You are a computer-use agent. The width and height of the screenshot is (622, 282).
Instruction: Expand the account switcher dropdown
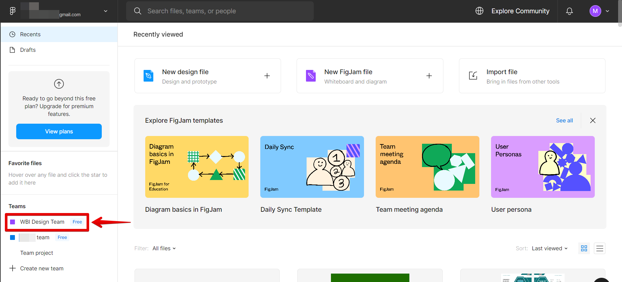pyautogui.click(x=106, y=11)
